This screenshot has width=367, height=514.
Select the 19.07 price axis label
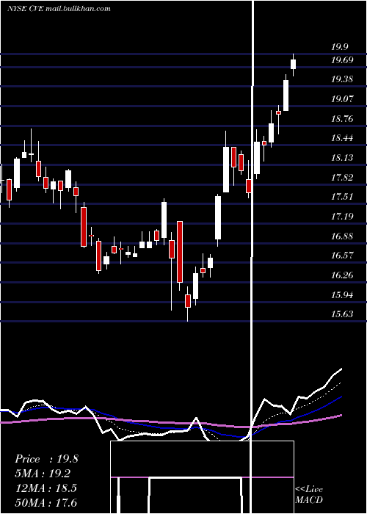point(343,98)
